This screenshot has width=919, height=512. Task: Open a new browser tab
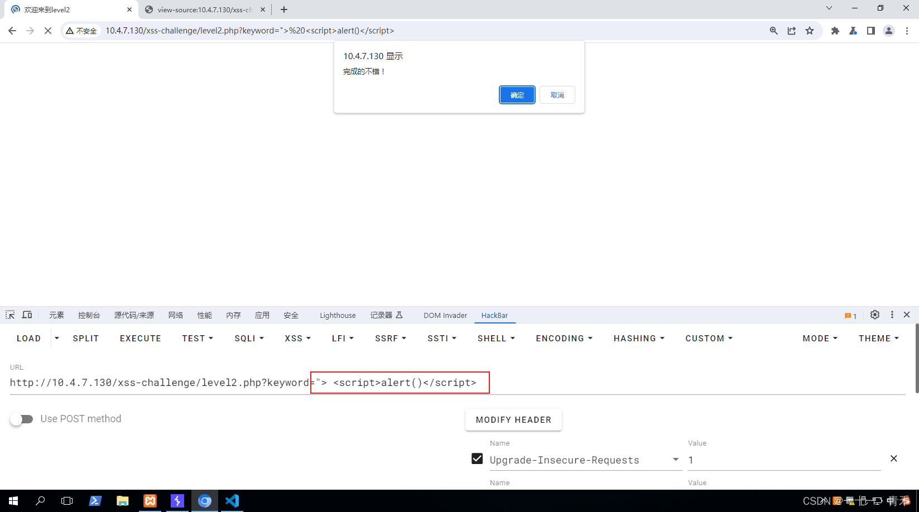point(284,9)
